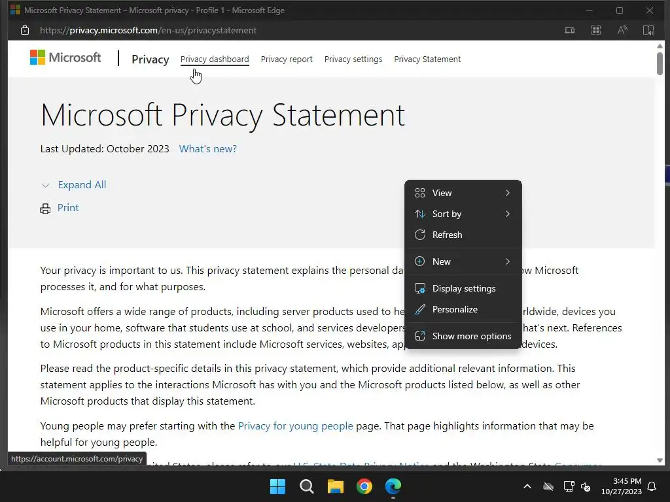
Task: Click the Edge window title icon
Action: click(16, 10)
